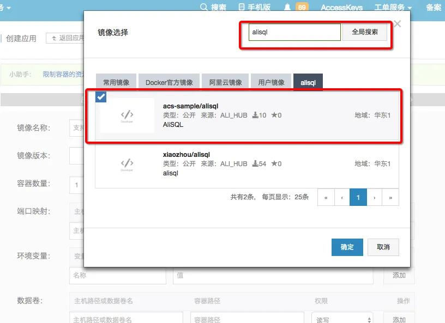The image size is (445, 323).
Task: Click the star rating of acs-sample/alisql
Action: coord(276,115)
